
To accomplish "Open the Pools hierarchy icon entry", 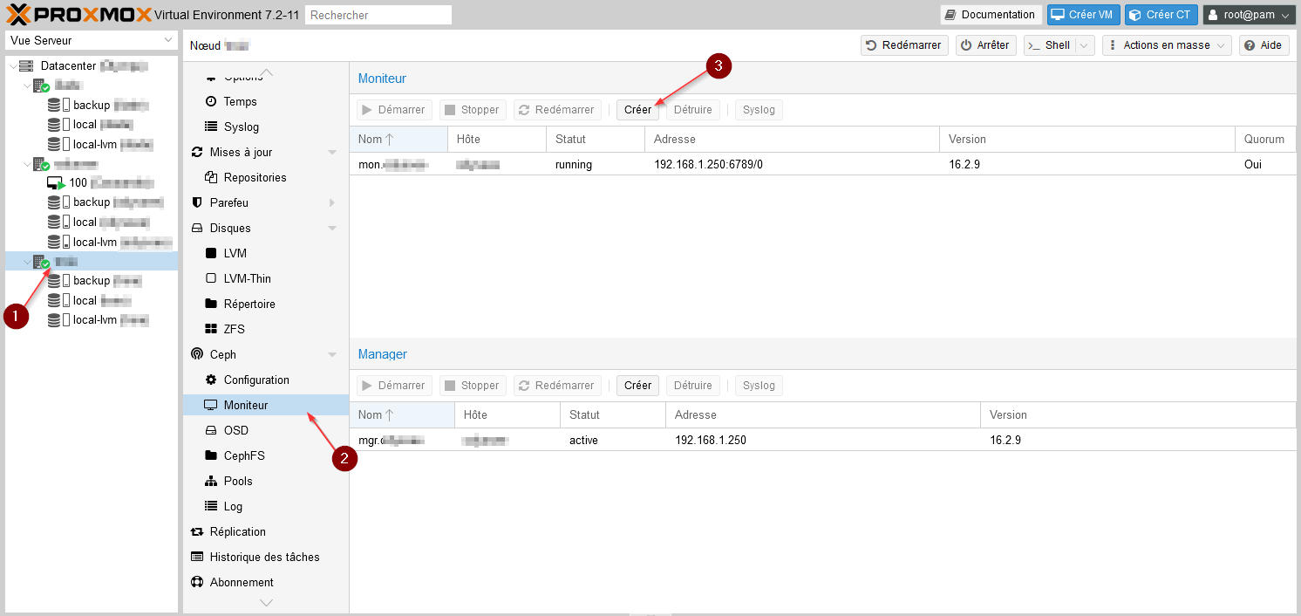I will (x=210, y=482).
